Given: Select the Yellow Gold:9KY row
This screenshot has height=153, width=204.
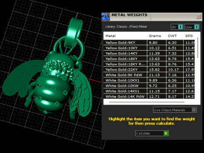Looking at the screenshot, I should coord(149,42).
